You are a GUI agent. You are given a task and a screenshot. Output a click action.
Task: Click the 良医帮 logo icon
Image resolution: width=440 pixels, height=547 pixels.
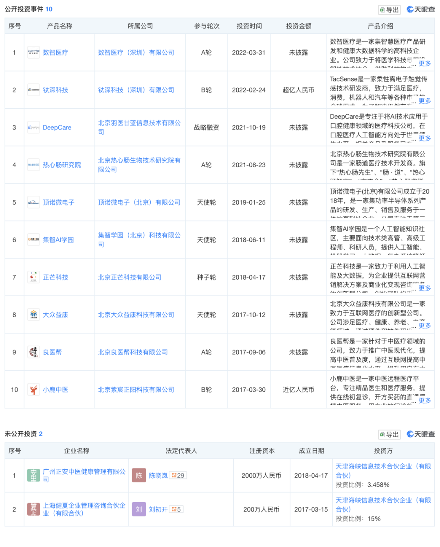point(33,352)
